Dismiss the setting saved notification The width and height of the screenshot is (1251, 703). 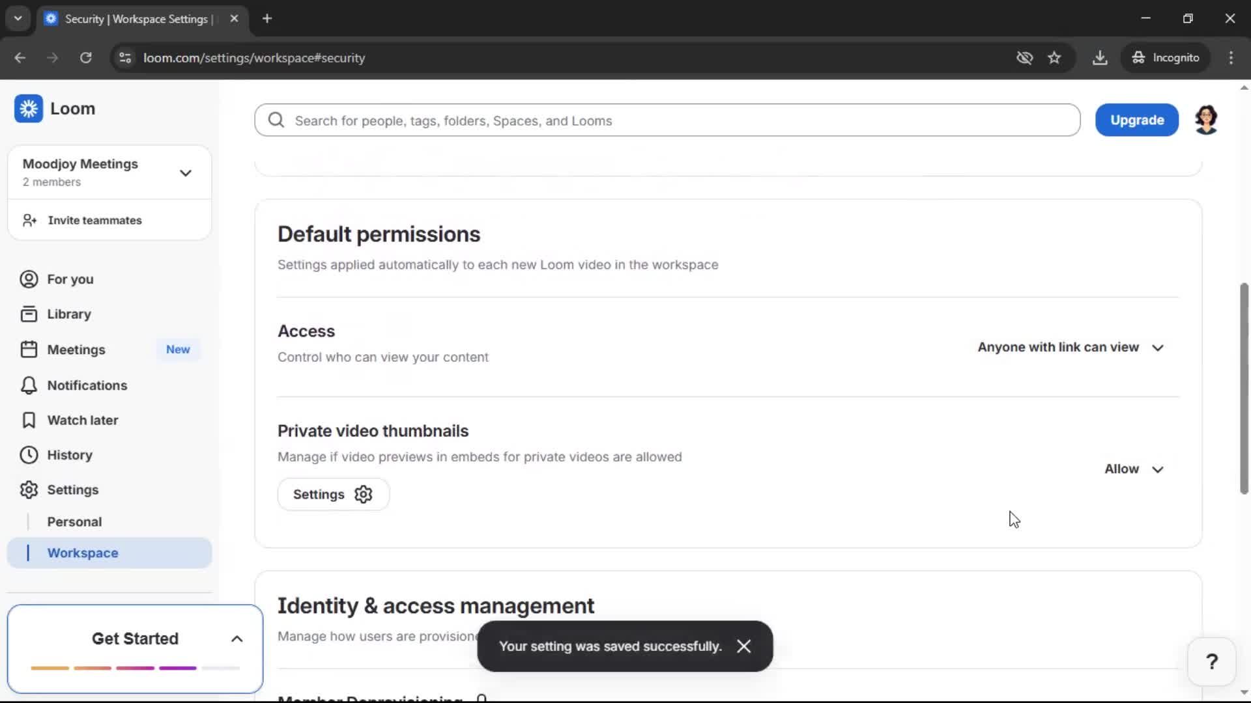(x=743, y=646)
